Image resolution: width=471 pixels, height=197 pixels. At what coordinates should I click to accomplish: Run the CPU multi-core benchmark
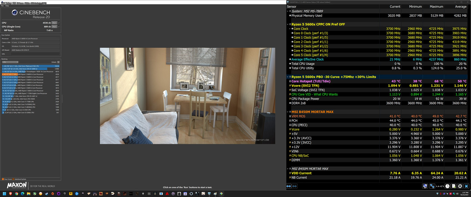coord(54,23)
